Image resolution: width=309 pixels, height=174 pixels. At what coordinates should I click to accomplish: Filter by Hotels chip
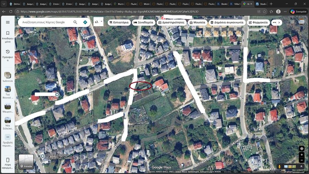pos(143,22)
